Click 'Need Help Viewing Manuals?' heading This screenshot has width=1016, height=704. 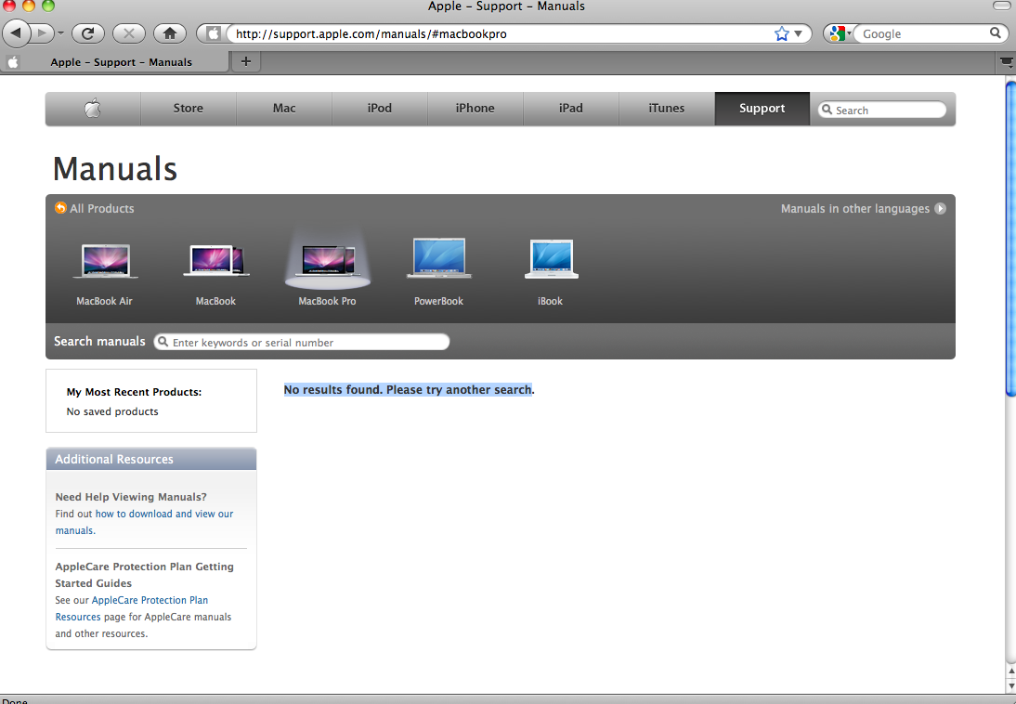pyautogui.click(x=131, y=497)
